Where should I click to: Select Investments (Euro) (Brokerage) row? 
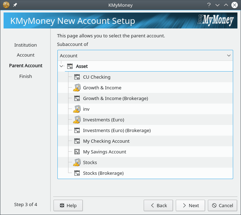pyautogui.click(x=145, y=130)
